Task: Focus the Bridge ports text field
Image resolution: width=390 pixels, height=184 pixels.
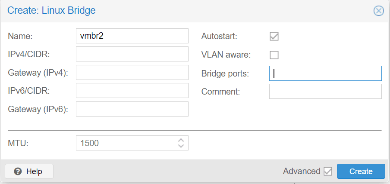Action: click(x=325, y=73)
